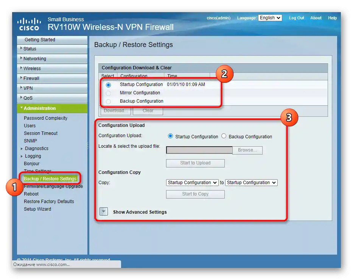The height and width of the screenshot is (280, 353).
Task: Select Backup Configuration radio in download table
Action: (109, 102)
